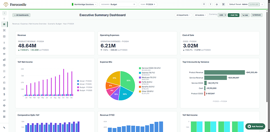Toggle Budget - FY2025 legend entry

coord(85,90)
